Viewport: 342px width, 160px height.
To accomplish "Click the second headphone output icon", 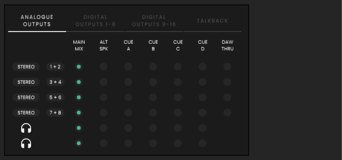I will pos(26,143).
